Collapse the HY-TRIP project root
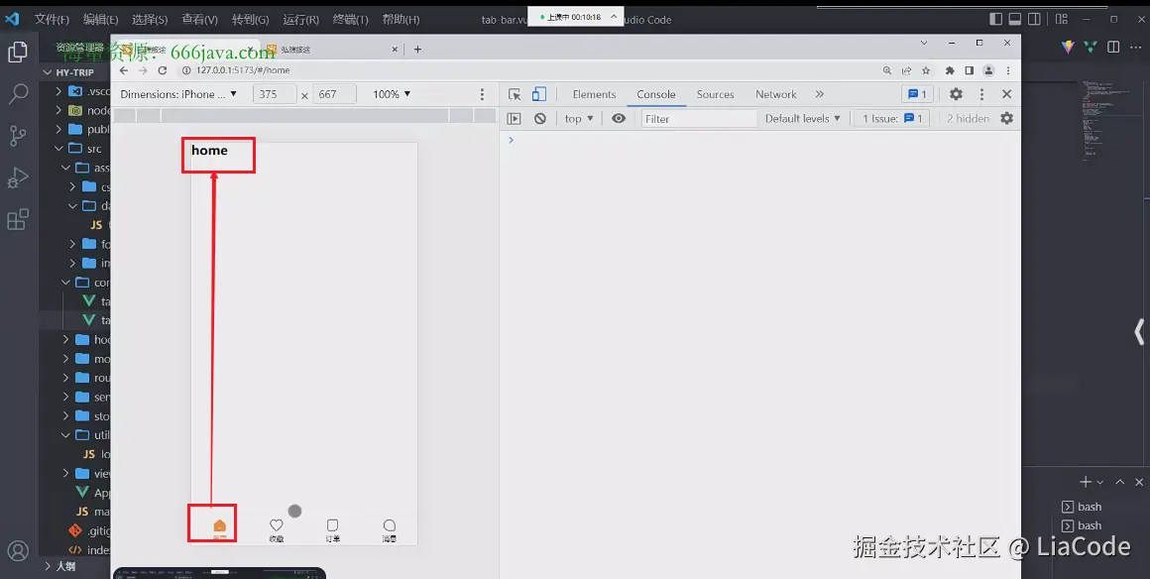 pyautogui.click(x=49, y=72)
